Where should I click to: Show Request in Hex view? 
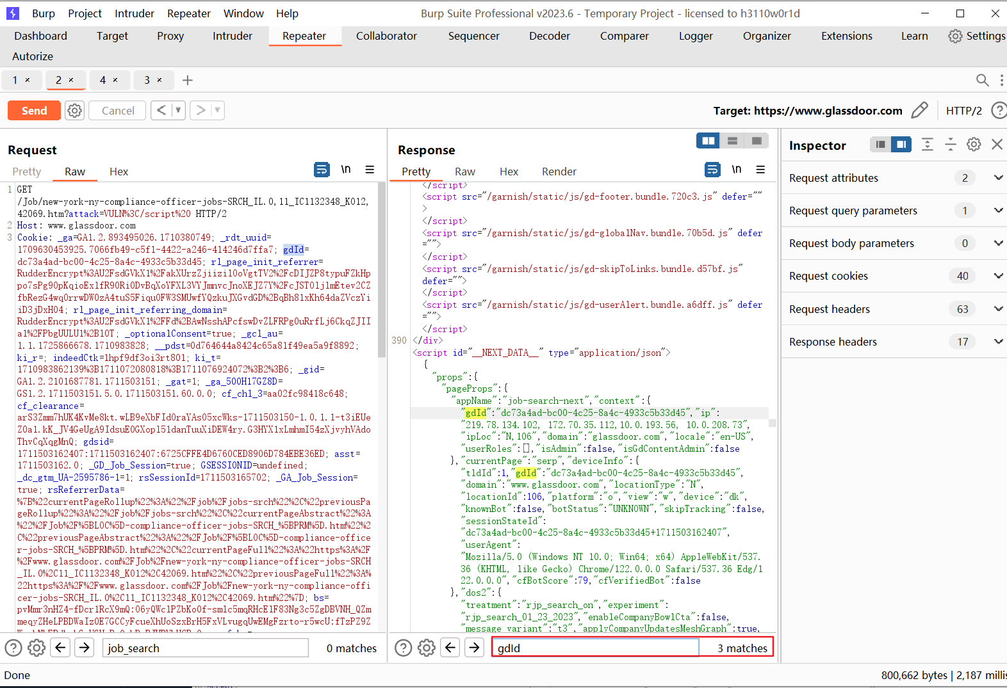point(119,172)
